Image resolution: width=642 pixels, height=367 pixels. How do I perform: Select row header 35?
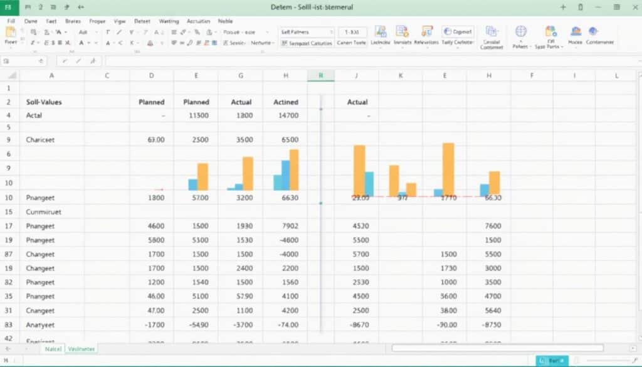9,296
